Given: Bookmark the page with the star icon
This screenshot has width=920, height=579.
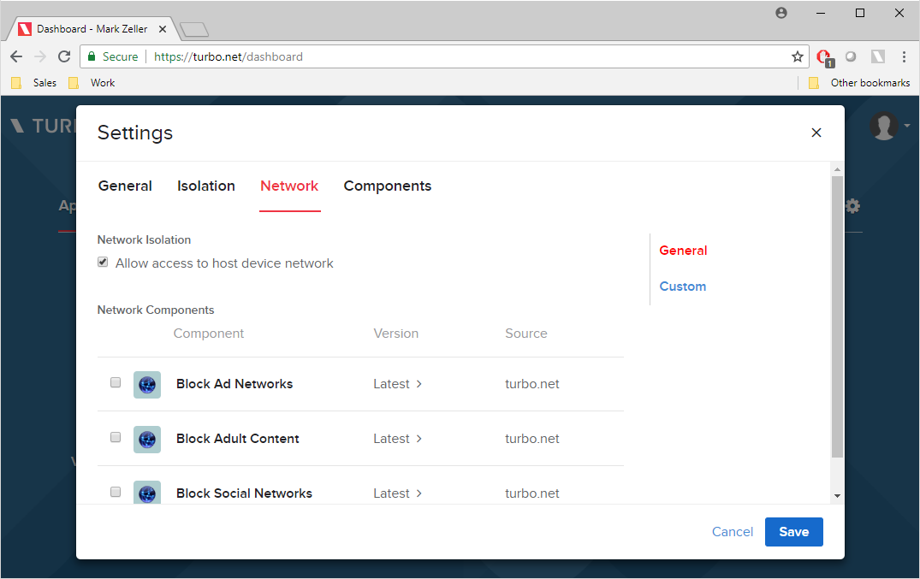Looking at the screenshot, I should [797, 56].
